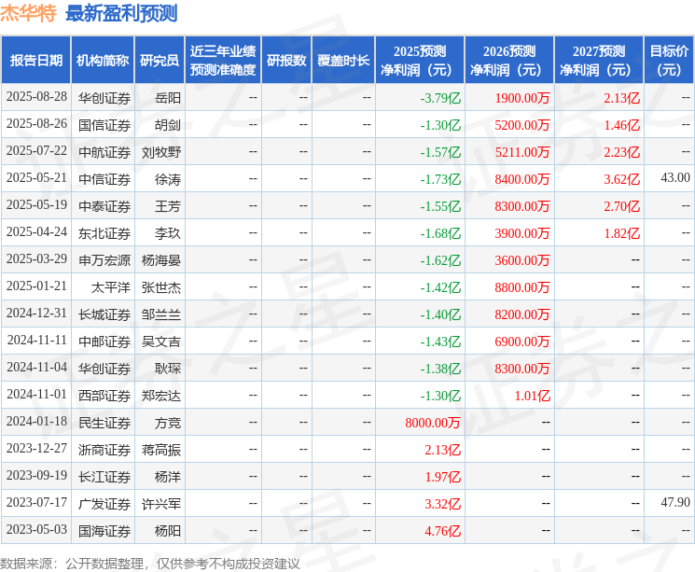Click the 1.46亿 forecast value

(x=622, y=125)
